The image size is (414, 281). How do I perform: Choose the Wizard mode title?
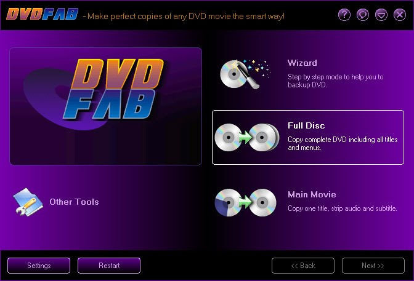tap(302, 63)
